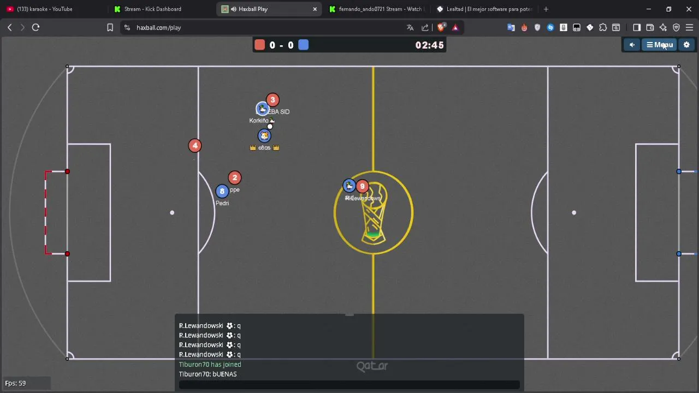Viewport: 699px width, 393px height.
Task: Click 'Tiburon70: bUENAS' chat message
Action: (x=208, y=374)
